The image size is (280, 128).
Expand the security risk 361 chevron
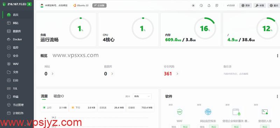coord(177,74)
